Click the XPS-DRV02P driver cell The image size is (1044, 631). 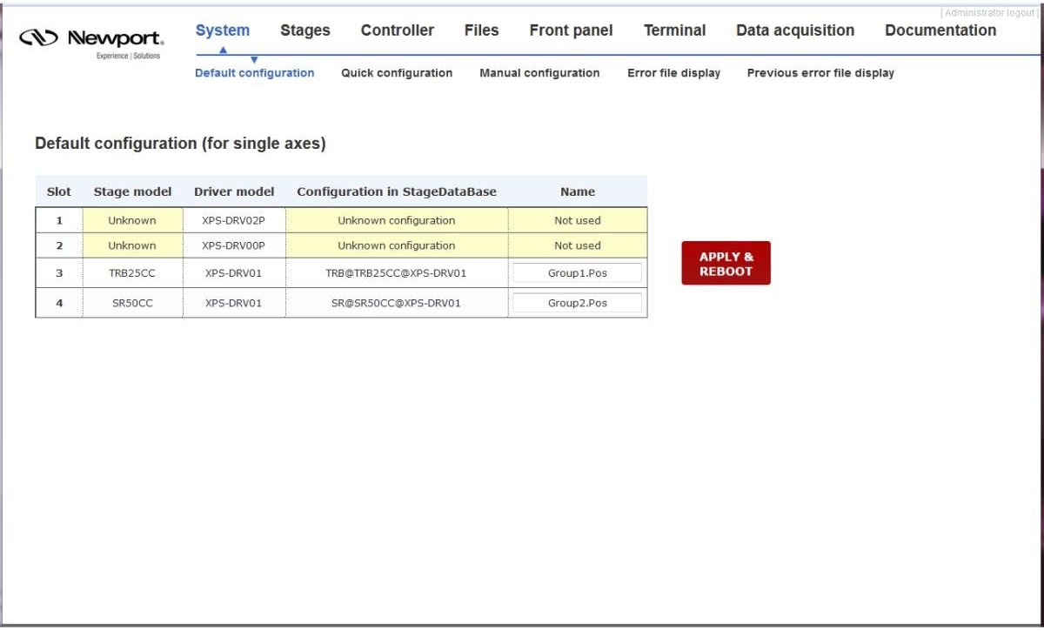coord(234,220)
